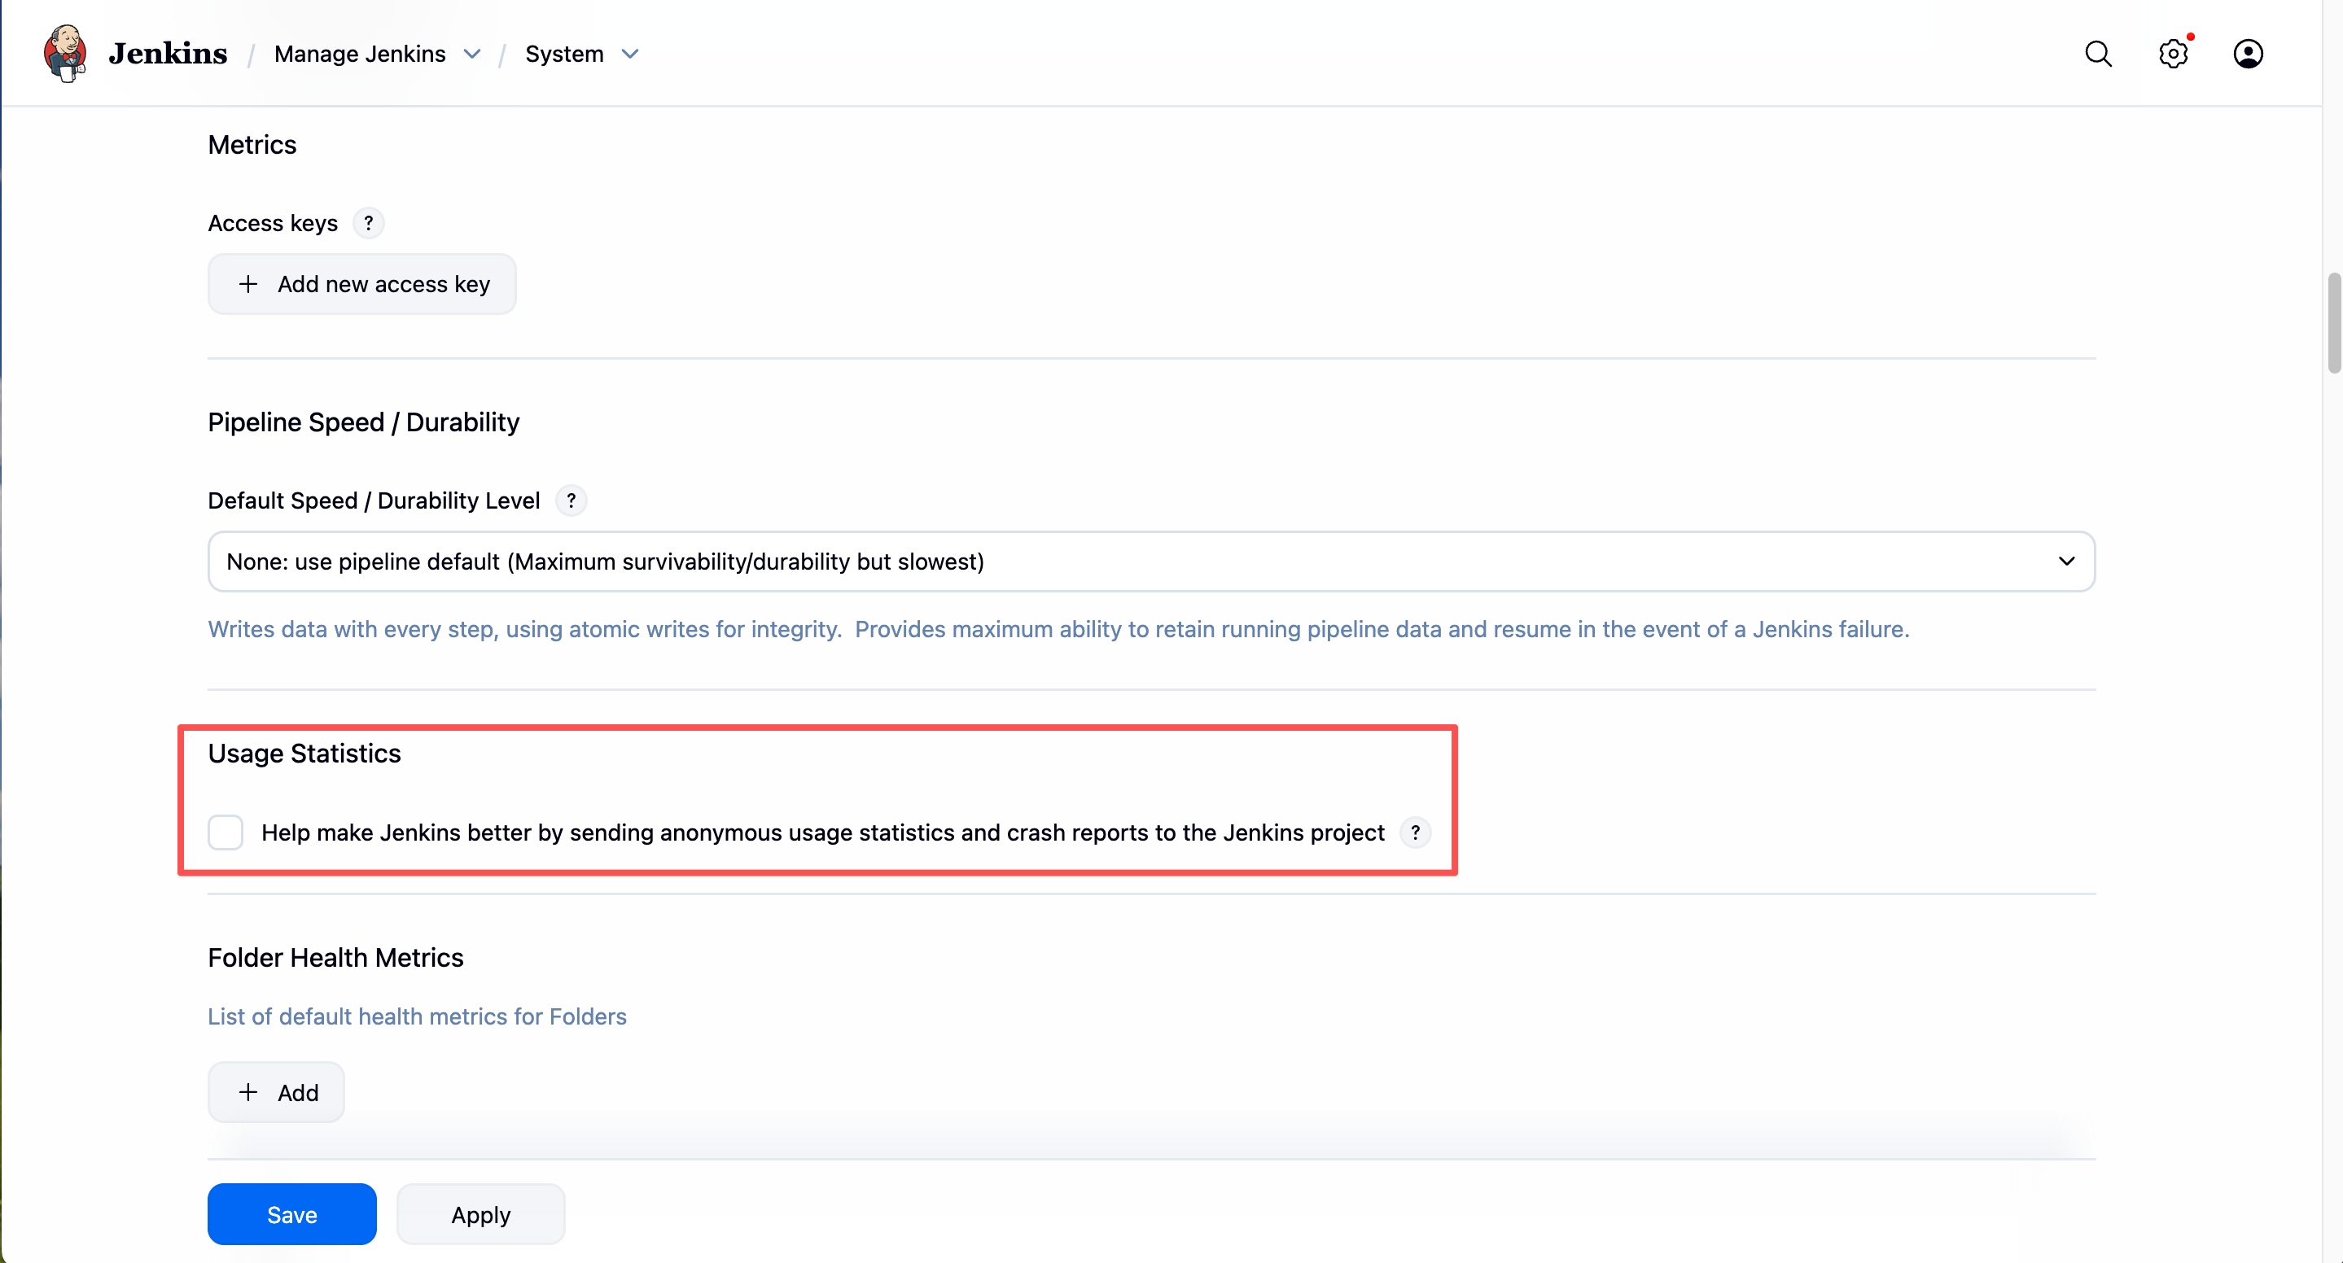The width and height of the screenshot is (2343, 1263).
Task: Show help for Access keys
Action: [368, 223]
